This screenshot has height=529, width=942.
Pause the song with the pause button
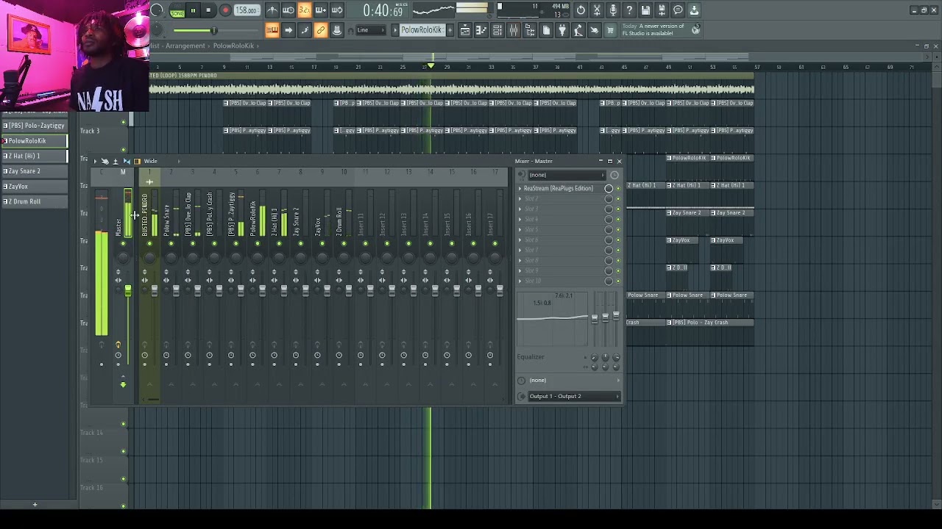(193, 10)
